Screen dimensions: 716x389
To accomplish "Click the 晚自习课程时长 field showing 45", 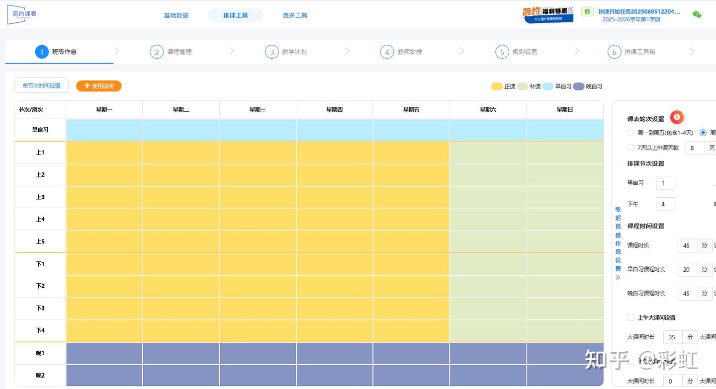I will pyautogui.click(x=687, y=293).
